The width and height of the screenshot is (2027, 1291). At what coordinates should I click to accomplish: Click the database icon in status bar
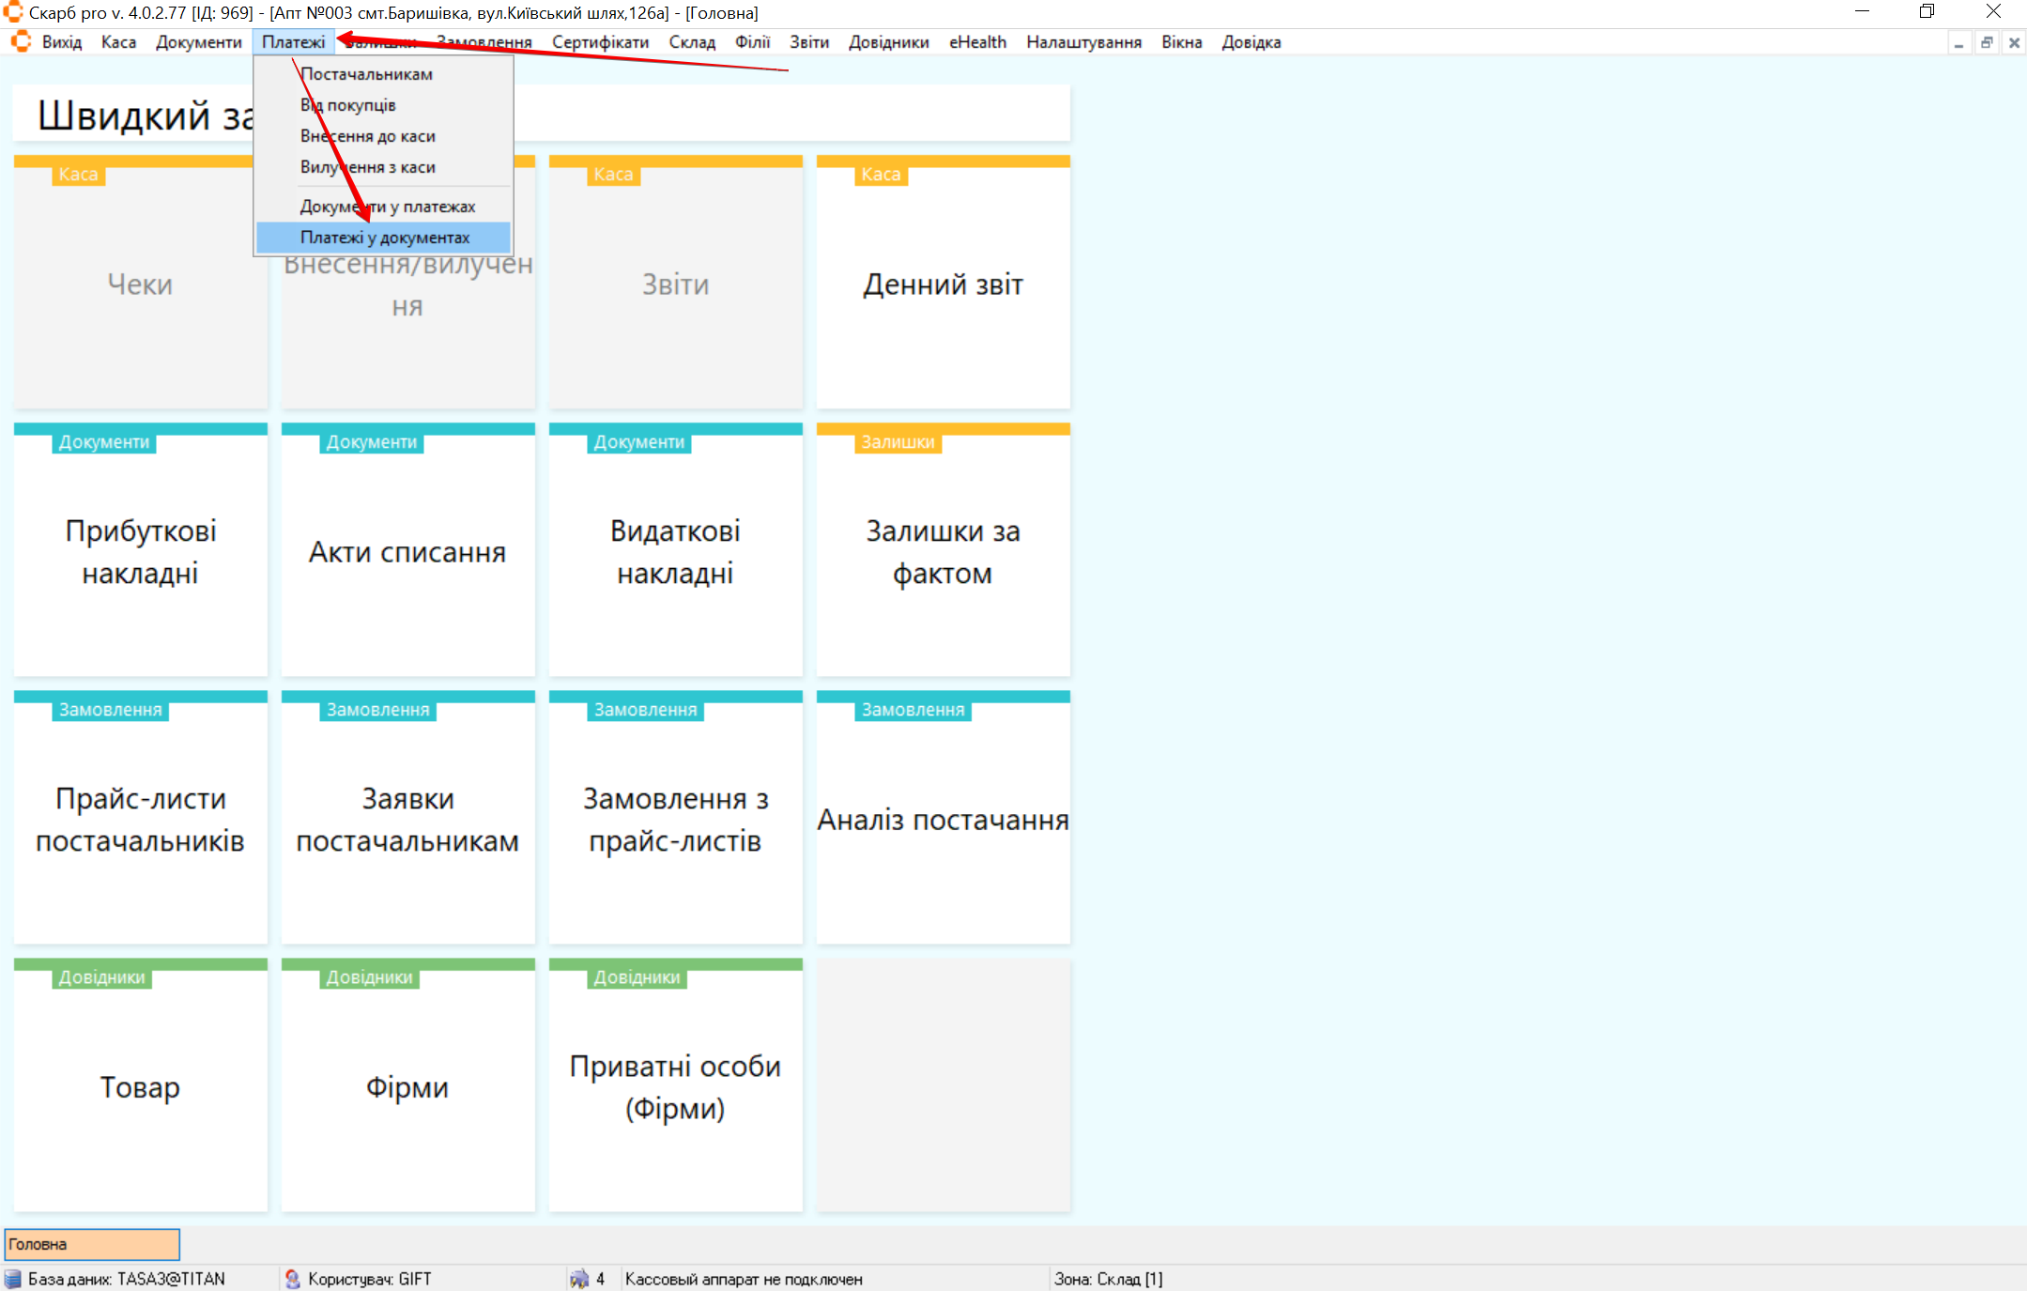tap(13, 1279)
